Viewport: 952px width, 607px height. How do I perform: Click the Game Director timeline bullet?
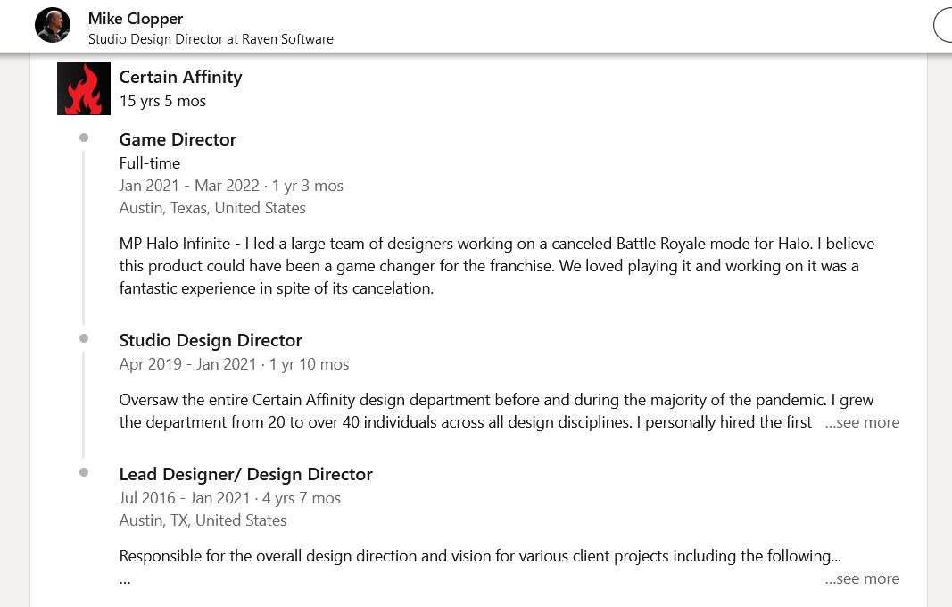tap(84, 138)
